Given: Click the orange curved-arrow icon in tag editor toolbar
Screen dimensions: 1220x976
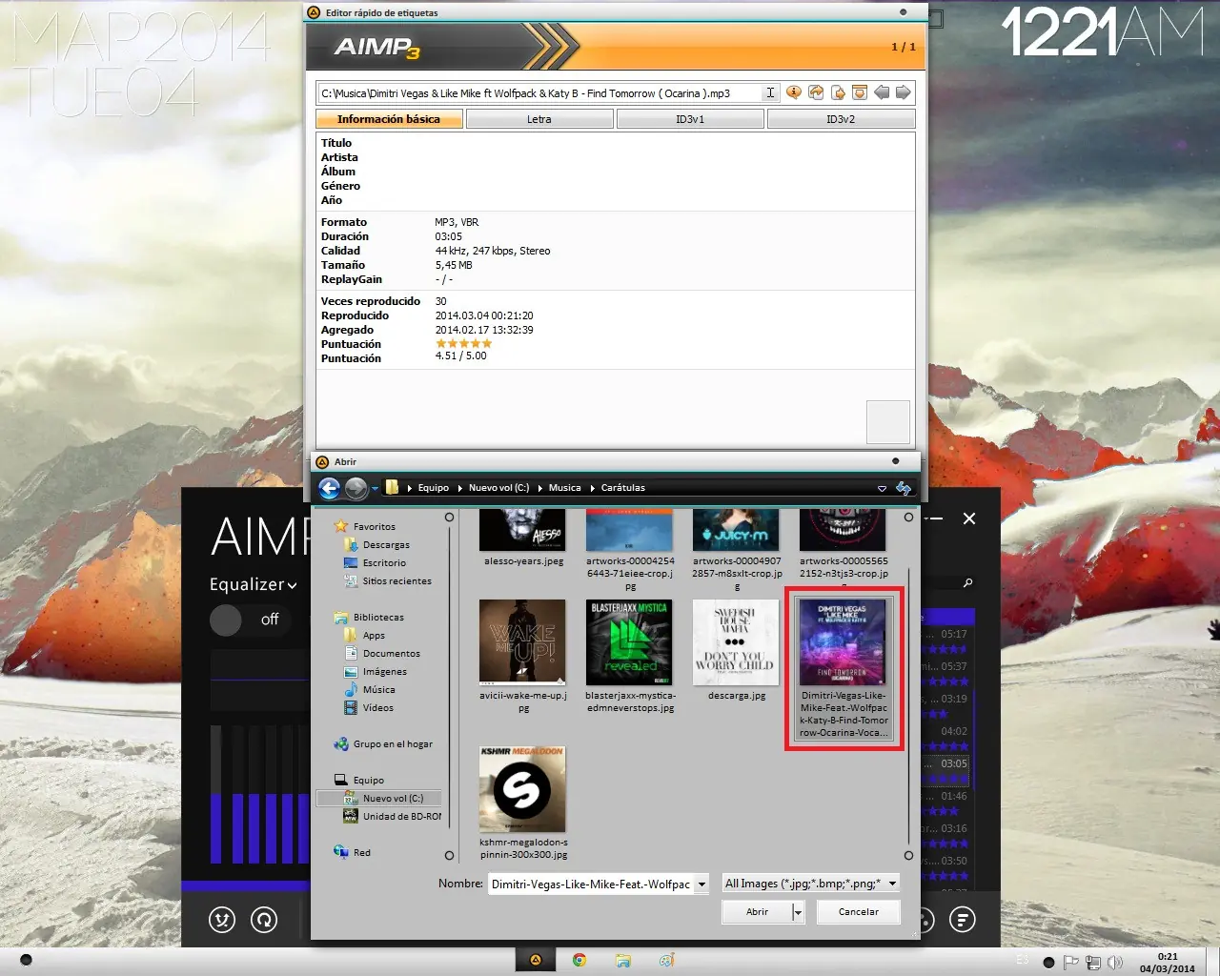Looking at the screenshot, I should (x=816, y=92).
